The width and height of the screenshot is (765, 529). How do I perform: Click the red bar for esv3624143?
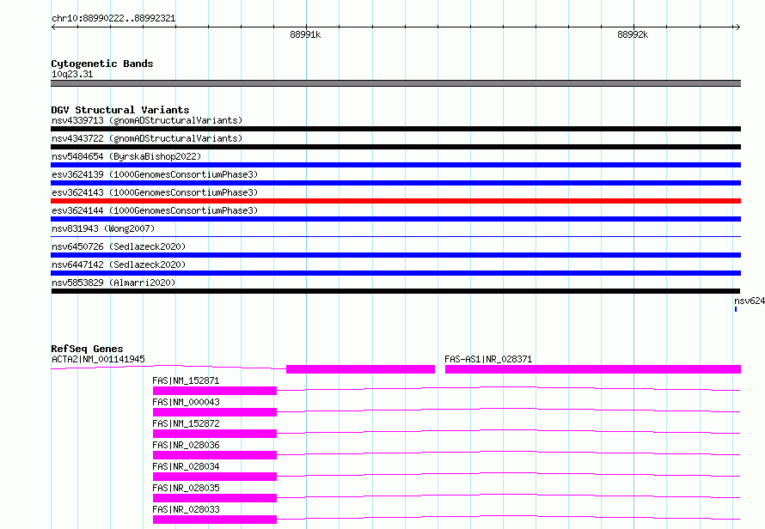[x=395, y=201]
